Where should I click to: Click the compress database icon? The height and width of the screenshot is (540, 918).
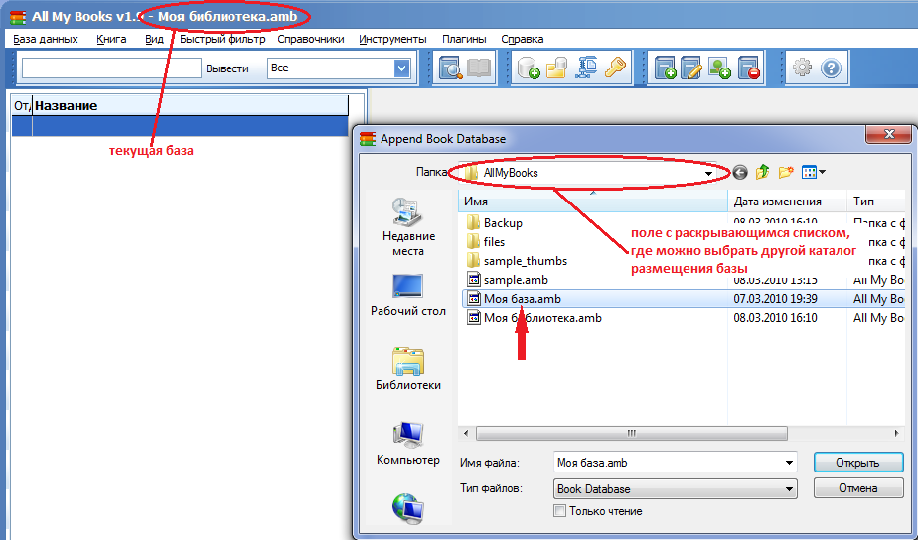point(585,68)
